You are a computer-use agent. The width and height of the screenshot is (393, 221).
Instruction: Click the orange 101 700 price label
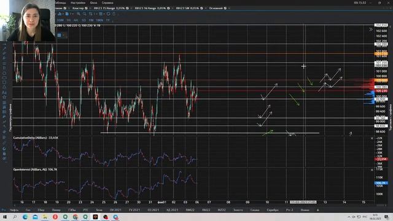[381, 54]
